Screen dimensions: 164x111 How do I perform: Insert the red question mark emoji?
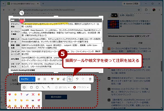(21, 94)
